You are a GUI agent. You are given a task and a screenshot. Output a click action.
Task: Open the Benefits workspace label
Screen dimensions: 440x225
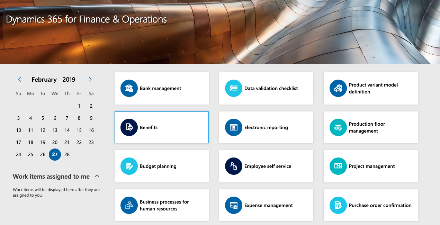[149, 127]
